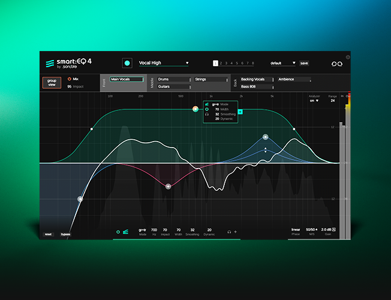Select the pink cut band node
Viewport: 391px width, 300px height.
(169, 187)
